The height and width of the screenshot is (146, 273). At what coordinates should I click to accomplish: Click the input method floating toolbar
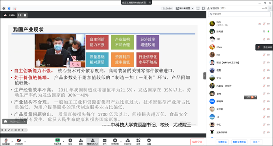click(x=250, y=97)
